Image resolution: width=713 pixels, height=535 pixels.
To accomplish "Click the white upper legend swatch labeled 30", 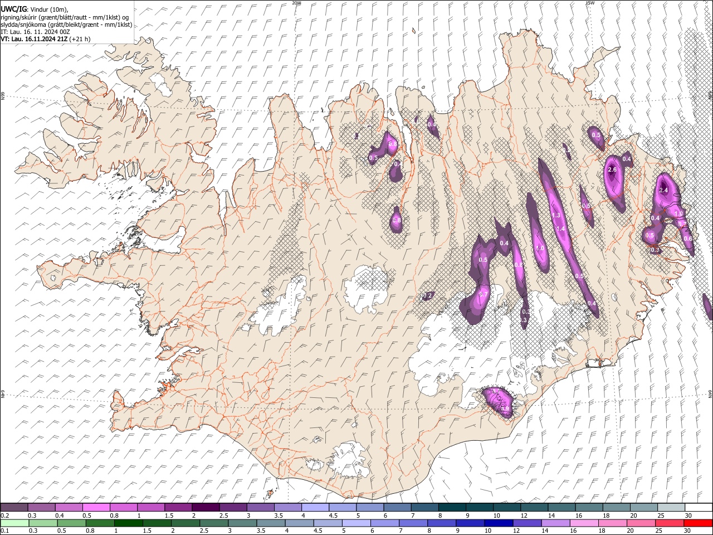I will [699, 508].
